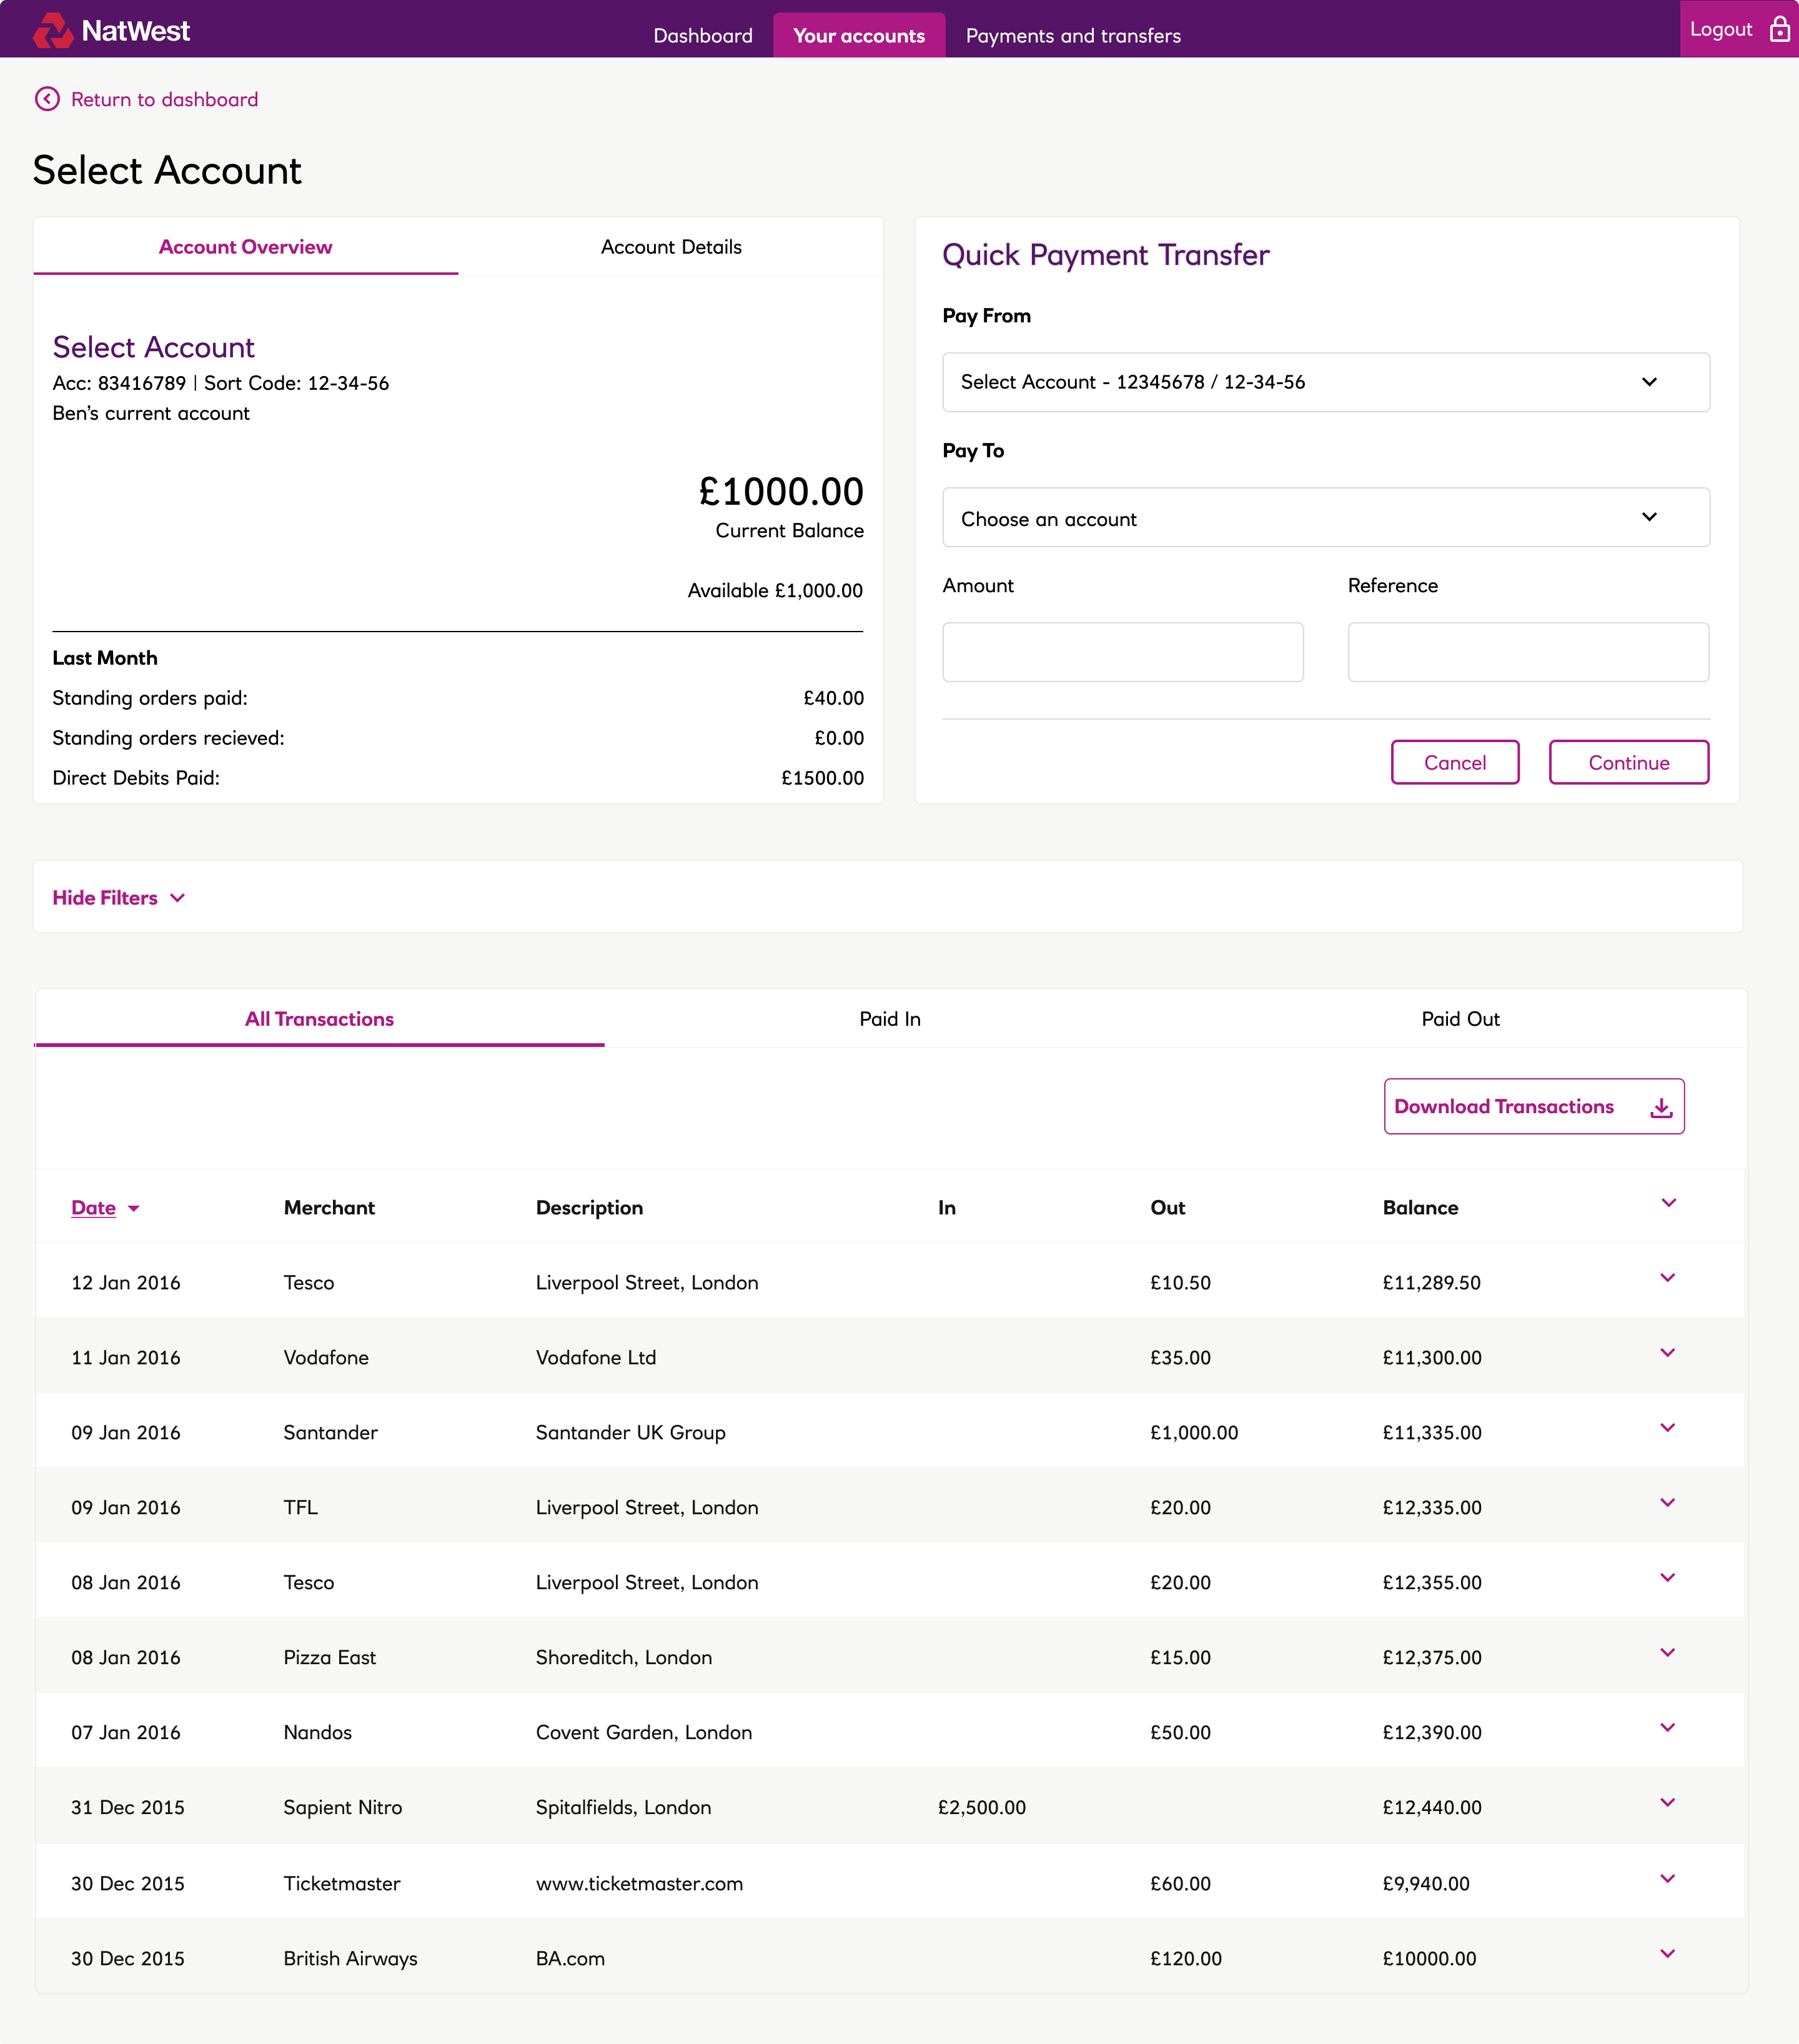The image size is (1799, 2044).
Task: Click the 'Pizza East' merchant cell
Action: [x=330, y=1658]
